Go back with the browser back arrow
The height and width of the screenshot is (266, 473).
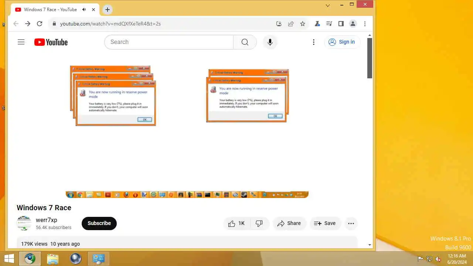point(16,24)
